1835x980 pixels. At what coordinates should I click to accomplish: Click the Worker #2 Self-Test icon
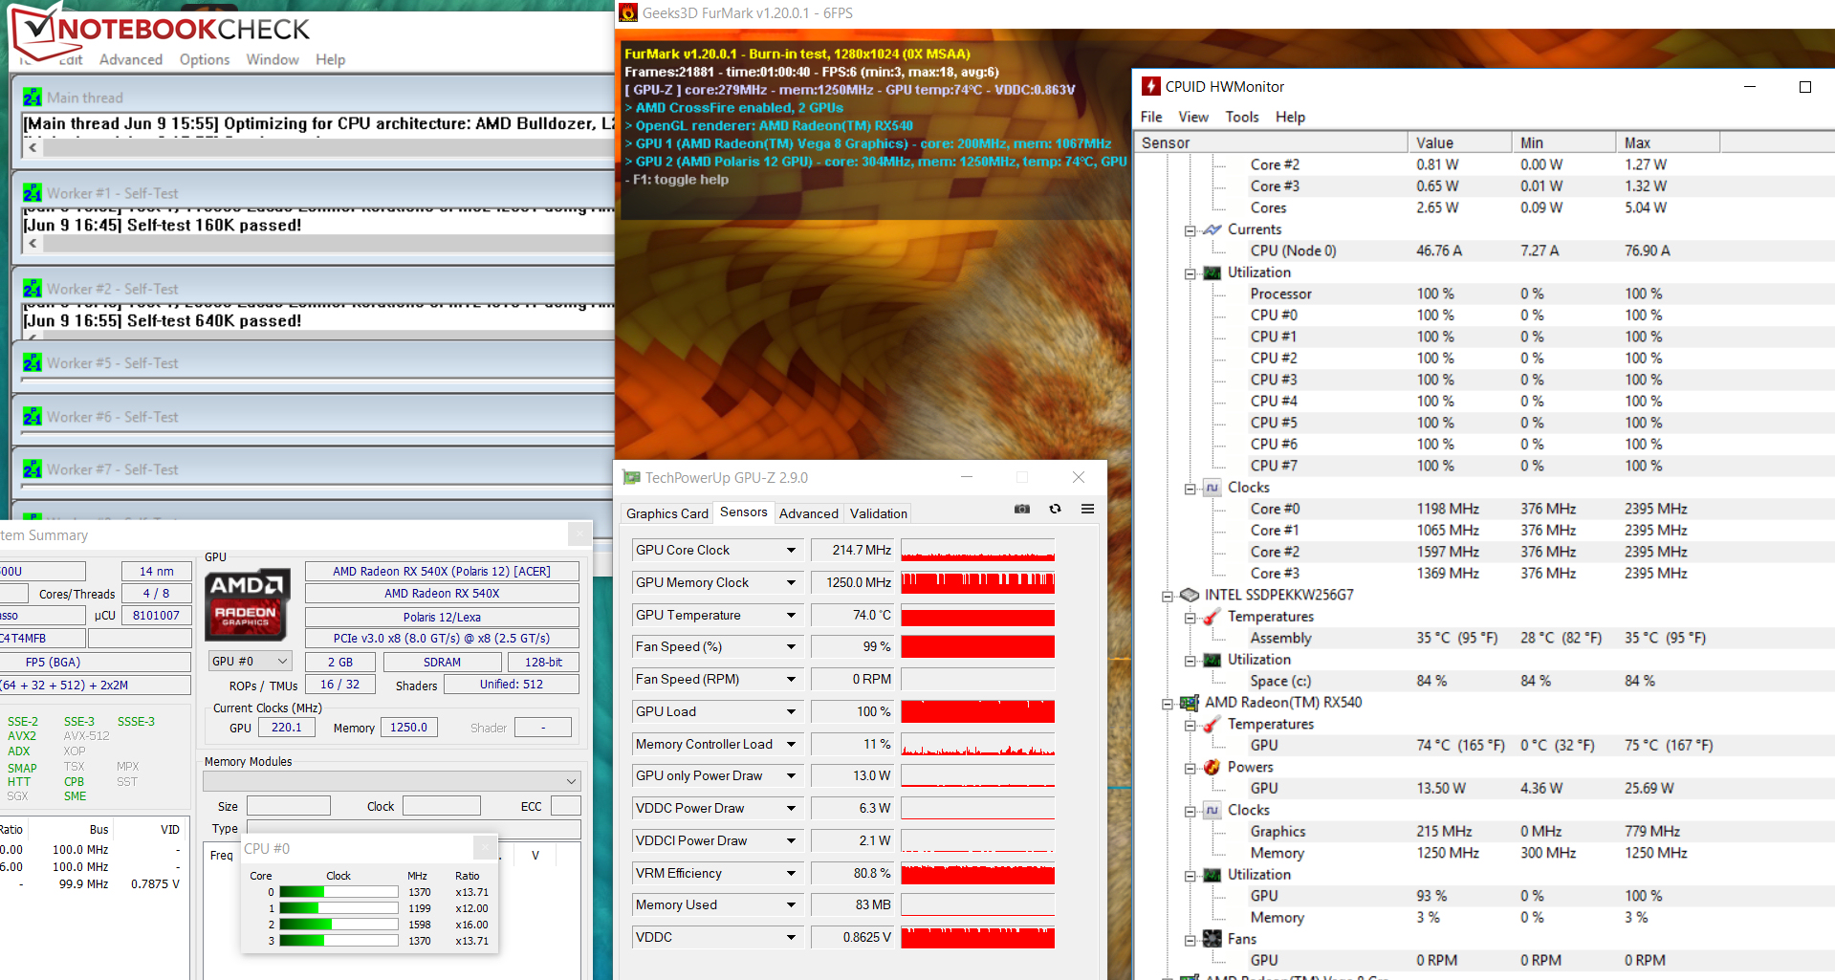33,289
